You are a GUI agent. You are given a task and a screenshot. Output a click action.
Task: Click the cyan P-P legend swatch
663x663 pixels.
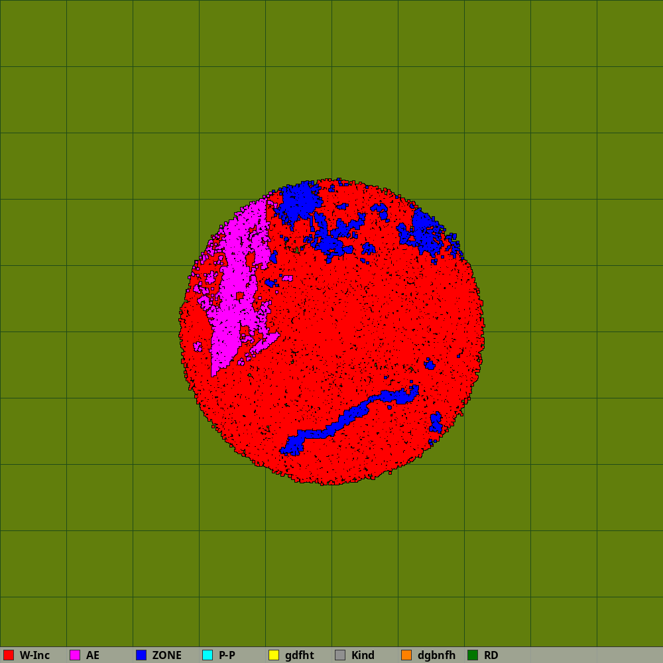click(x=208, y=655)
